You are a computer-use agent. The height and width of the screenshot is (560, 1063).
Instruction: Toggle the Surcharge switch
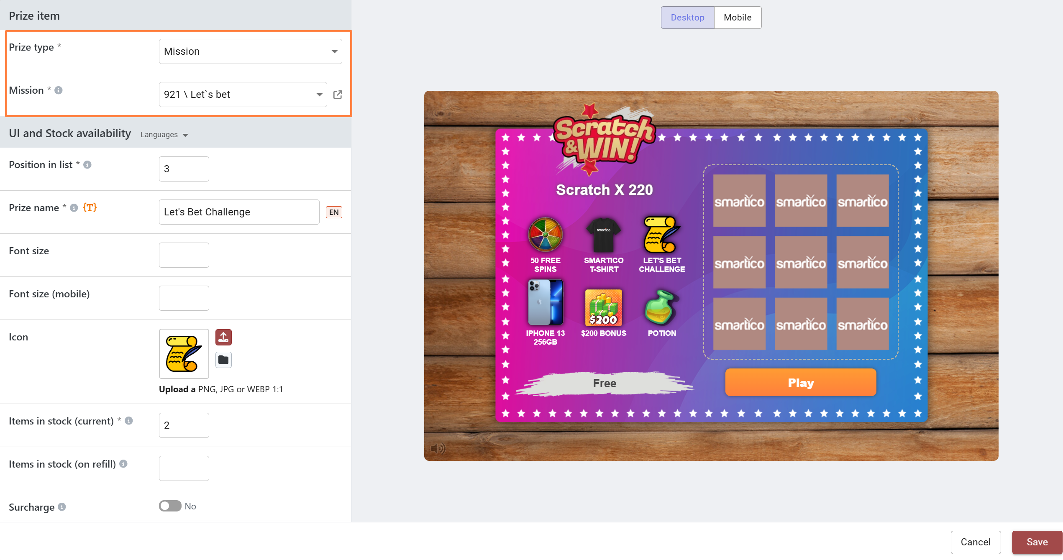170,506
